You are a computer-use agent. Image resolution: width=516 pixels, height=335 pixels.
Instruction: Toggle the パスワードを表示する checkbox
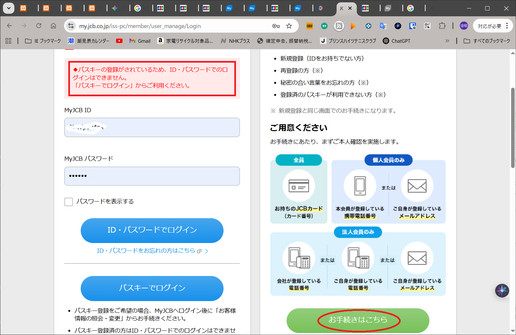pyautogui.click(x=69, y=202)
